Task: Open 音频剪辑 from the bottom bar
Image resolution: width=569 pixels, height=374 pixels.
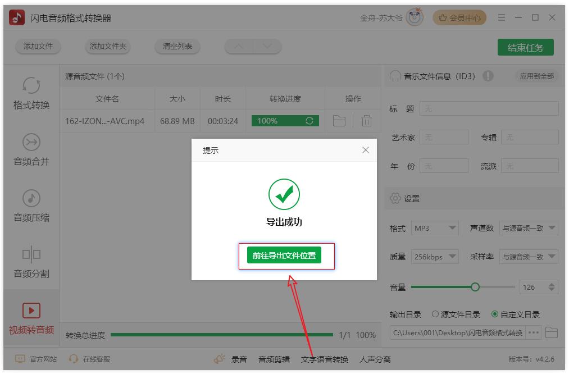Action: click(274, 359)
